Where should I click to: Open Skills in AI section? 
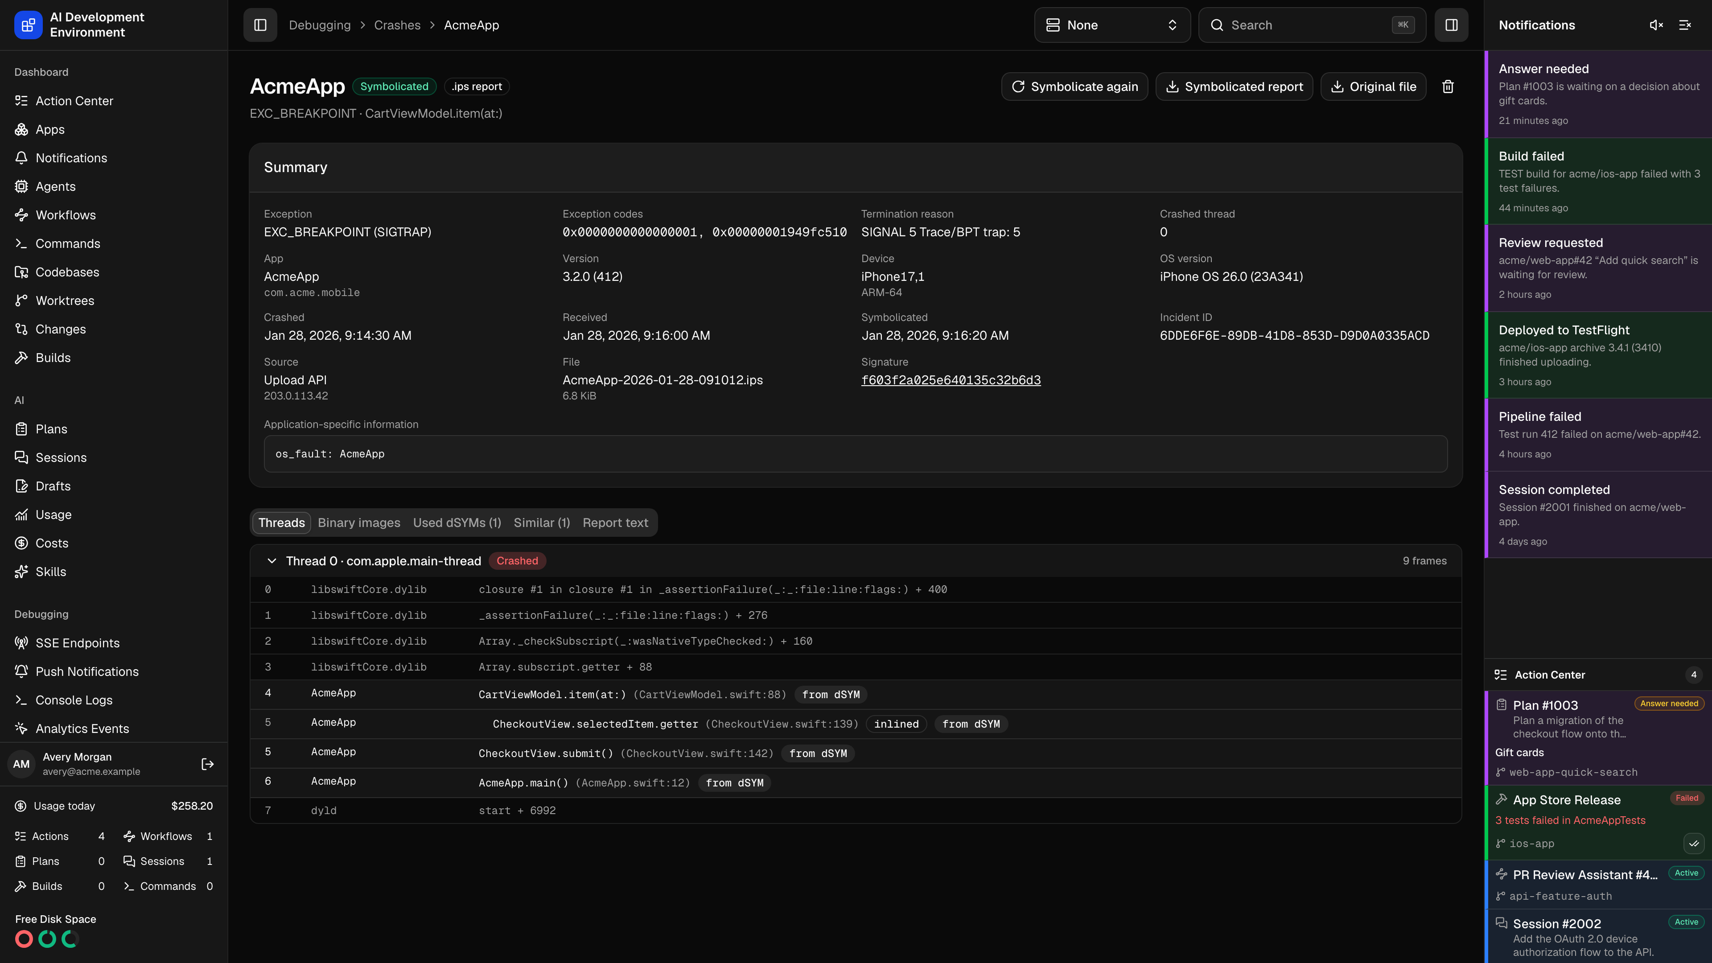[114, 572]
